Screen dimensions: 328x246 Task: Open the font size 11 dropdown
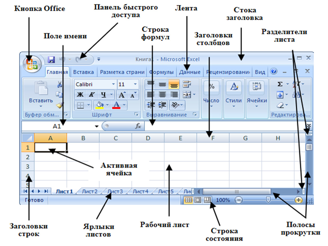pyautogui.click(x=135, y=84)
